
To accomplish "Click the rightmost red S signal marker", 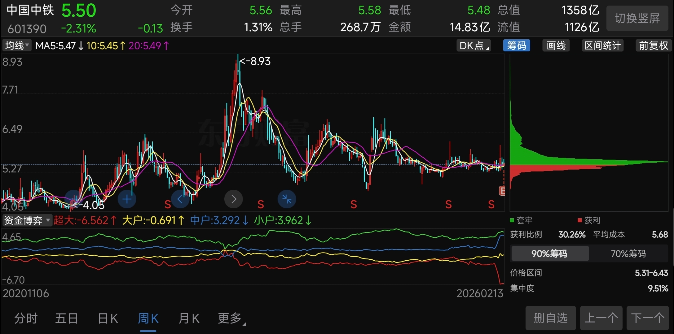I will click(491, 204).
